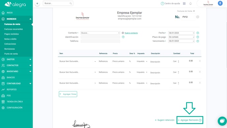This screenshot has width=227, height=128.
Task: Remove second item row with X
Action: click(200, 72)
